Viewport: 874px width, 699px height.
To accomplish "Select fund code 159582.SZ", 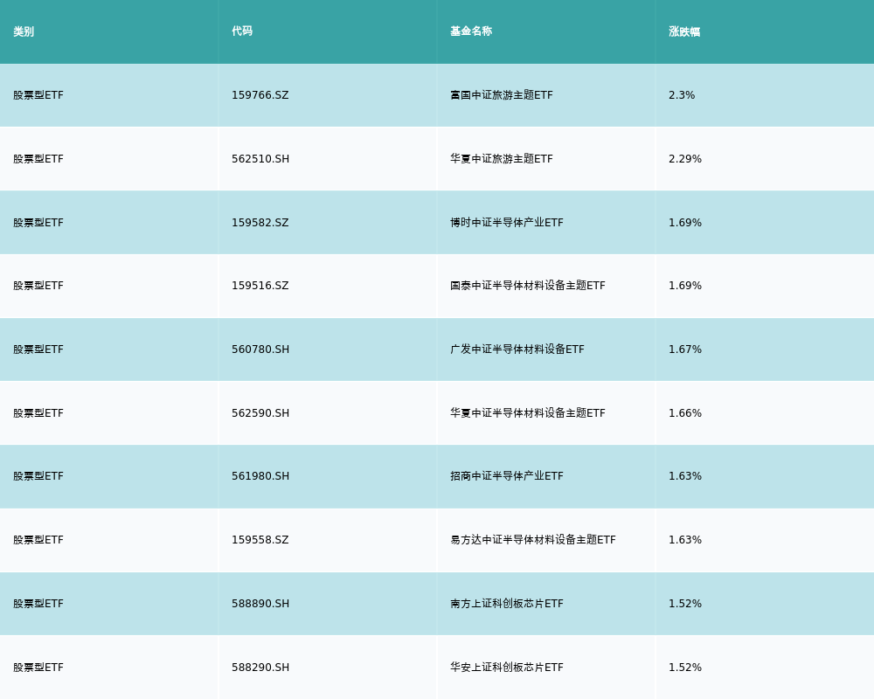I will click(260, 223).
